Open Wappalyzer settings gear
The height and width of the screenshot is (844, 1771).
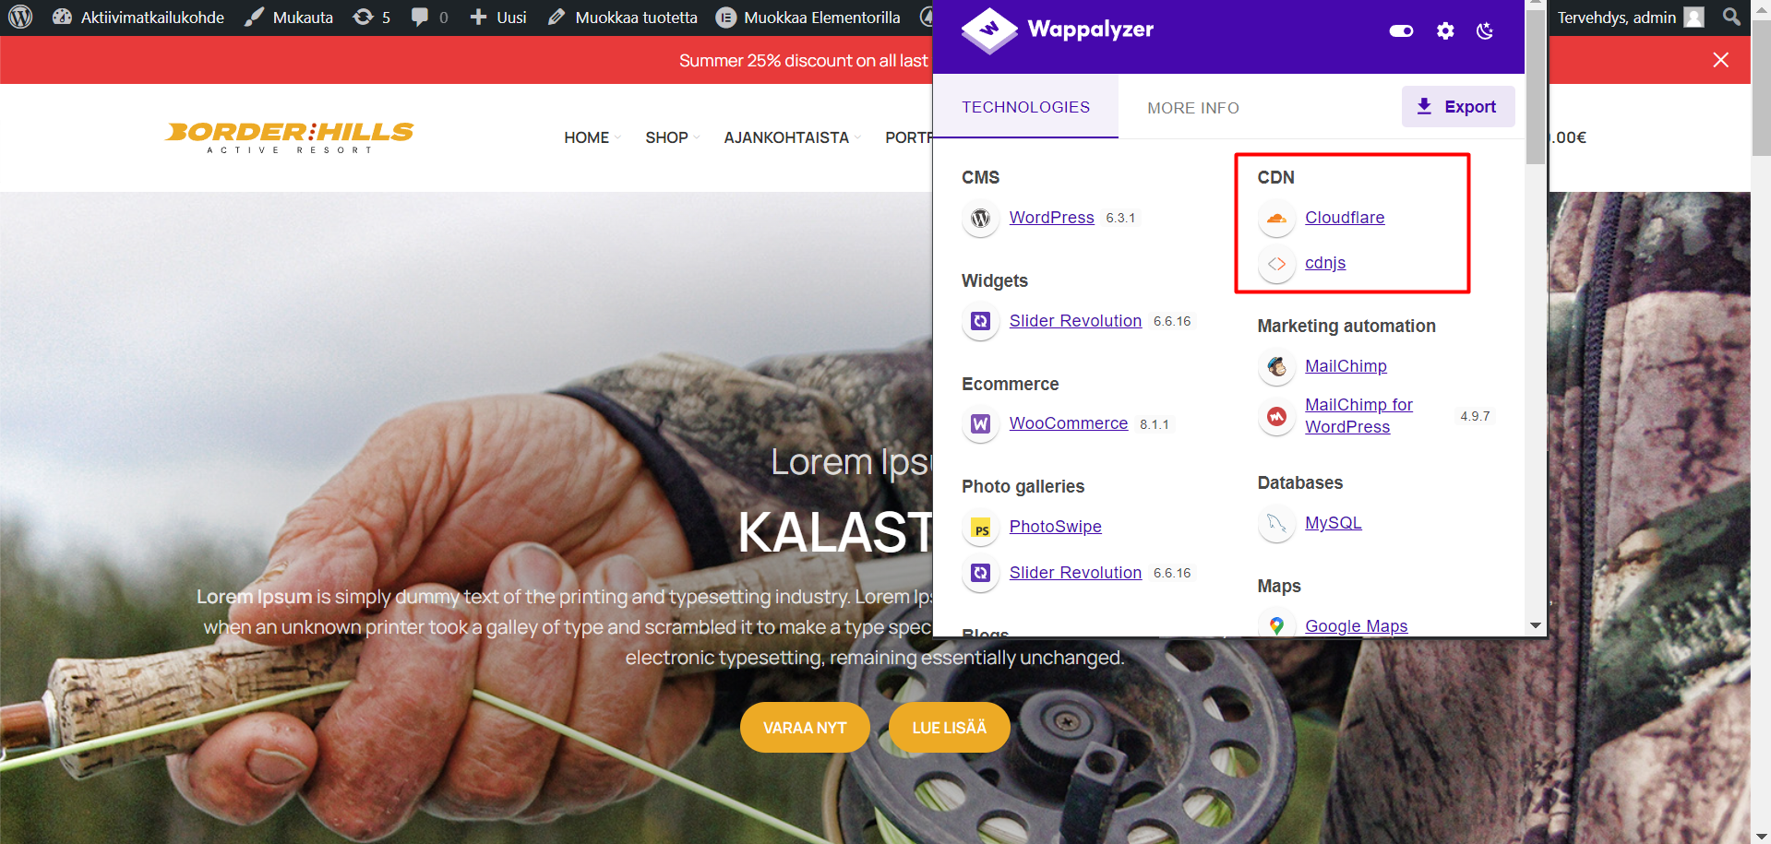point(1445,30)
